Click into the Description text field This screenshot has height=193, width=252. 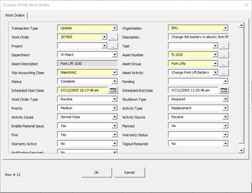tap(198, 37)
